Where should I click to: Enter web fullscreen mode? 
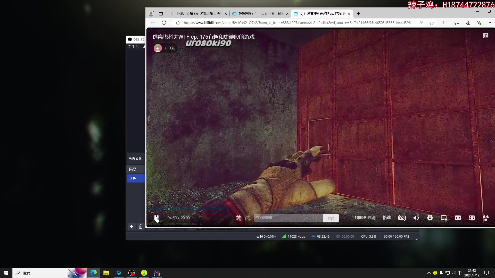472,218
